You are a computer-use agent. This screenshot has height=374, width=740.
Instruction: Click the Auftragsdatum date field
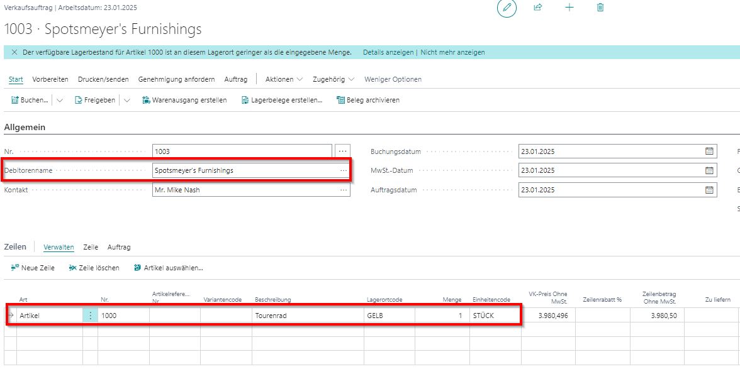pyautogui.click(x=617, y=190)
